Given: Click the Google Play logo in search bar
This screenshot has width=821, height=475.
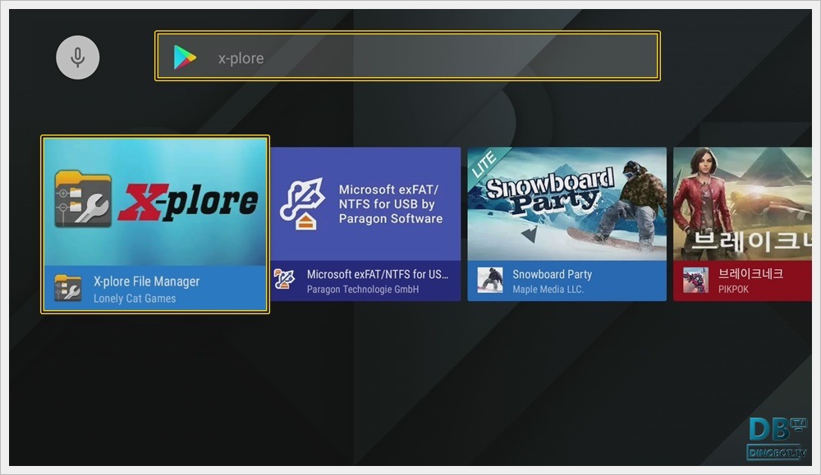Looking at the screenshot, I should [185, 57].
